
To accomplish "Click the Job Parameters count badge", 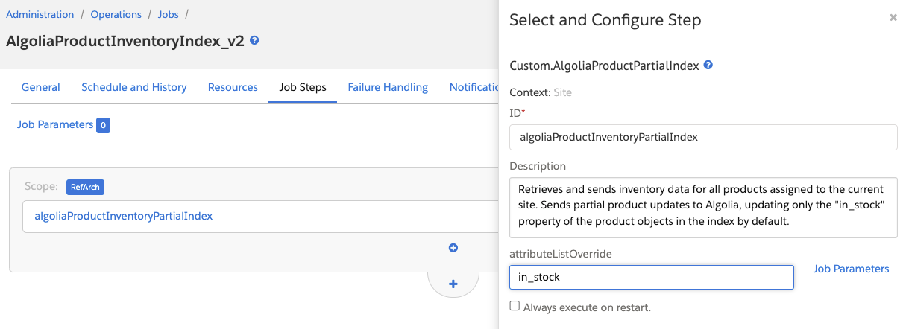I will 104,125.
